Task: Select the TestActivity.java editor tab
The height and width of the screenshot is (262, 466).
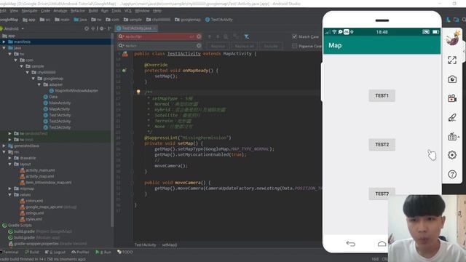Action: [136, 28]
